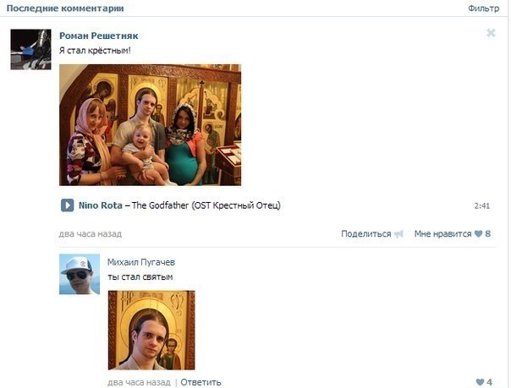Visit Роман Решетняк's profile name link
The image size is (511, 388).
click(99, 36)
